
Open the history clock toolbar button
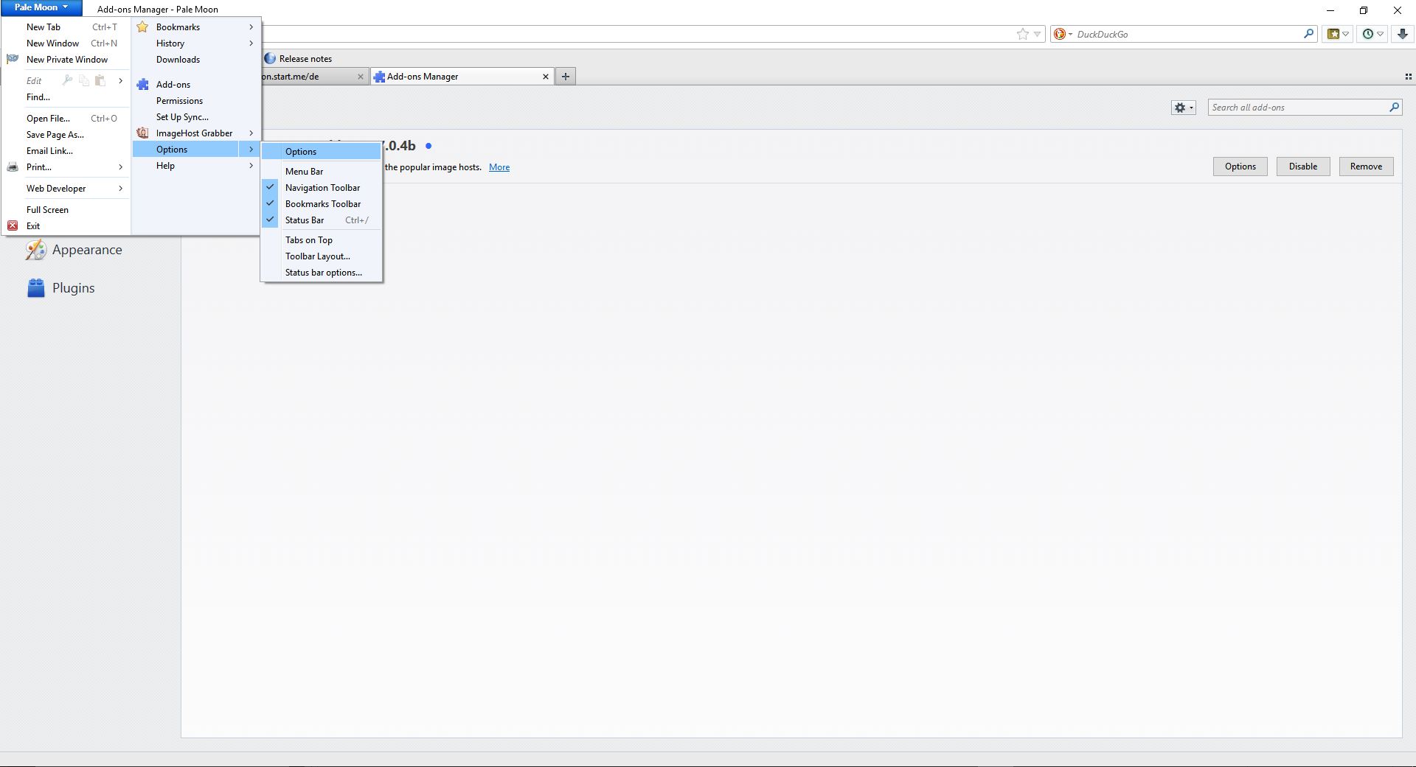click(x=1369, y=34)
